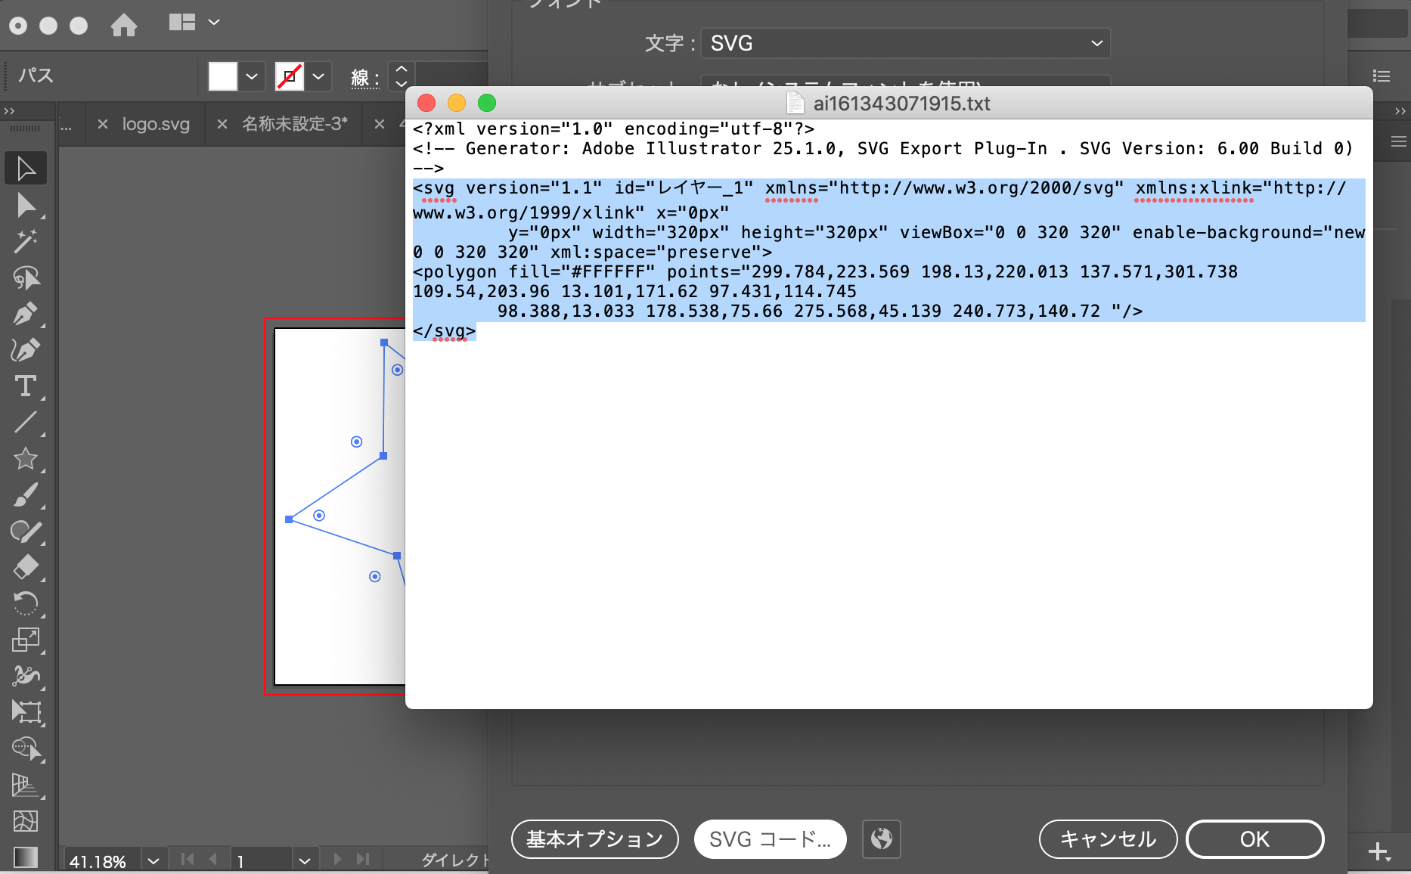Select the Free Transform tool
The height and width of the screenshot is (874, 1411).
pos(26,711)
